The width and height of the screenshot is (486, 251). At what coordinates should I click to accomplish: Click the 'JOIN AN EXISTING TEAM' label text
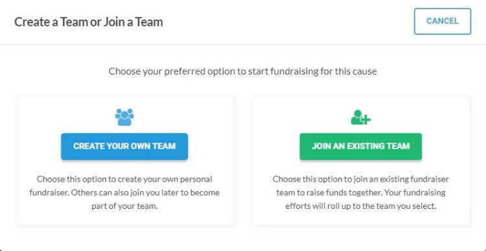[x=360, y=146]
